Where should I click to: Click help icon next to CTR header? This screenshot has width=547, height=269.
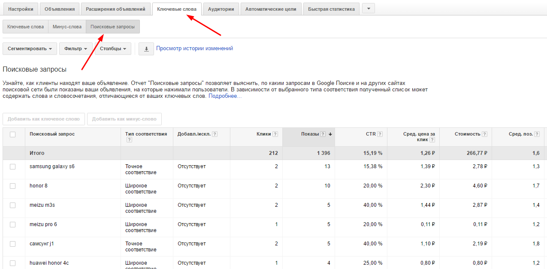[380, 134]
